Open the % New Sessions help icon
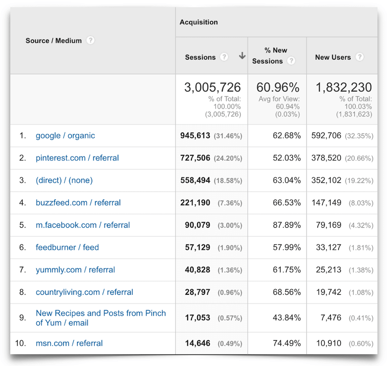The height and width of the screenshot is (366, 387). (291, 61)
